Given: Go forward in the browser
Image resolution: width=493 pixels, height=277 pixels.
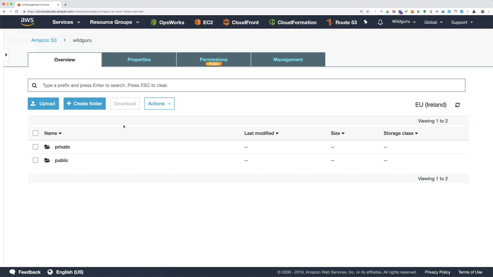Looking at the screenshot, I should click(10, 12).
